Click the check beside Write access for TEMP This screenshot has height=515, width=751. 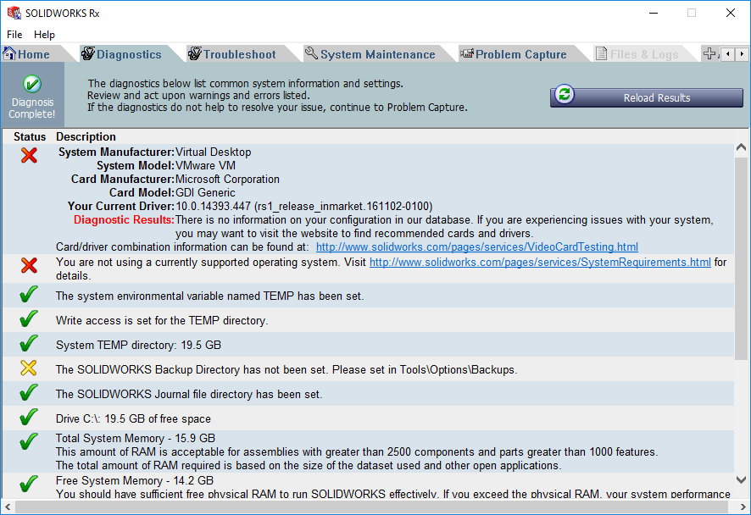(29, 318)
